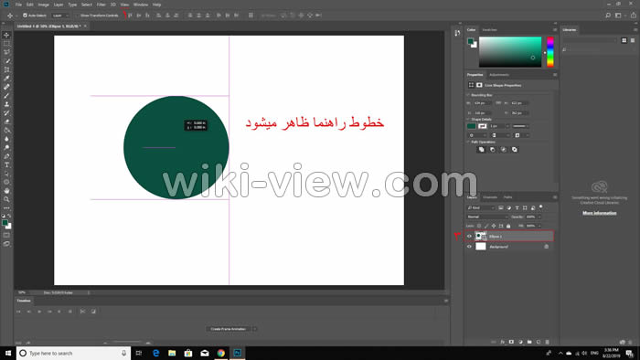
Task: Select the Rectangular Marquee tool
Action: [x=6, y=44]
